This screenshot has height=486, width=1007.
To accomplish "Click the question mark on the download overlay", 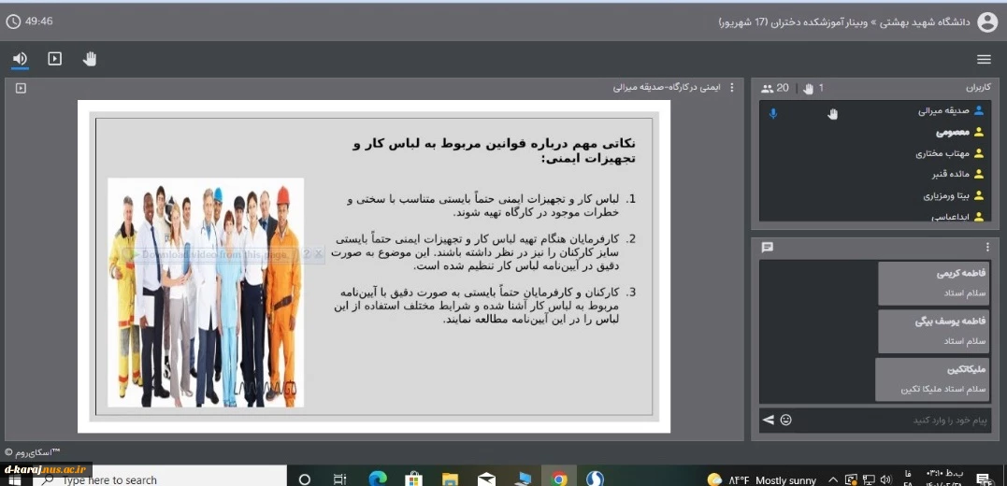I will (307, 254).
